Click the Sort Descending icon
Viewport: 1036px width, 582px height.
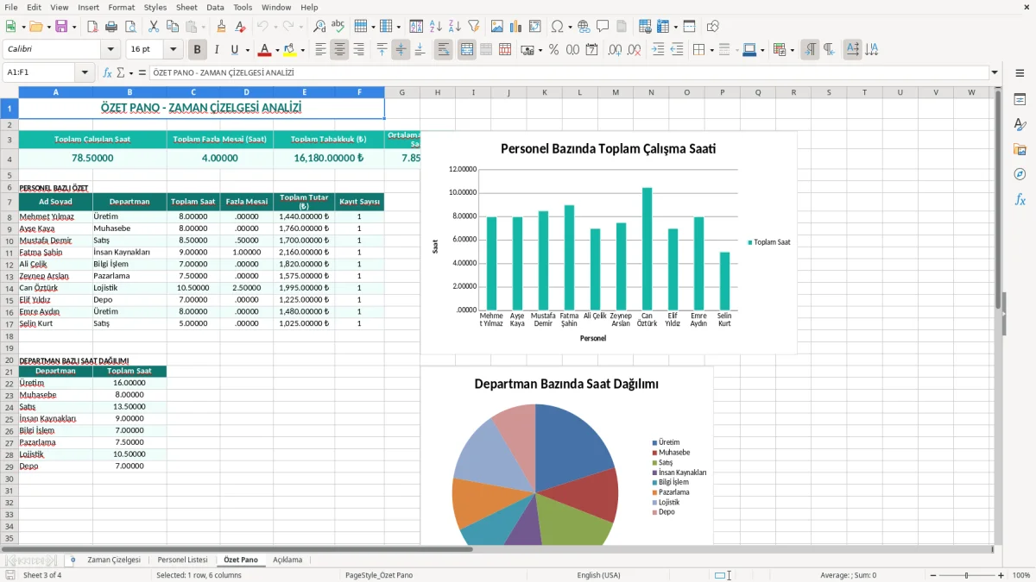click(454, 27)
